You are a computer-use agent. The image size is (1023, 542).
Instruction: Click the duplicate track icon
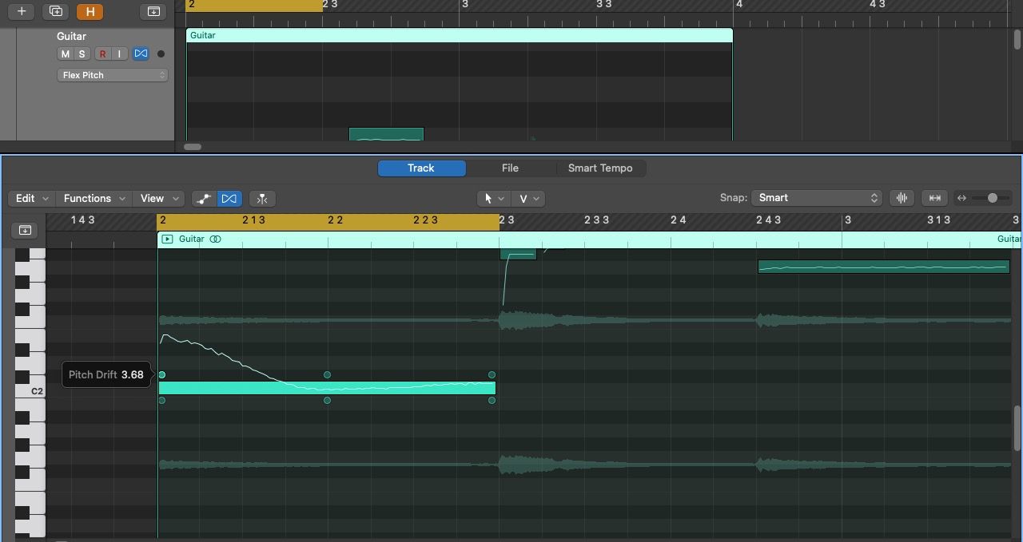(55, 11)
